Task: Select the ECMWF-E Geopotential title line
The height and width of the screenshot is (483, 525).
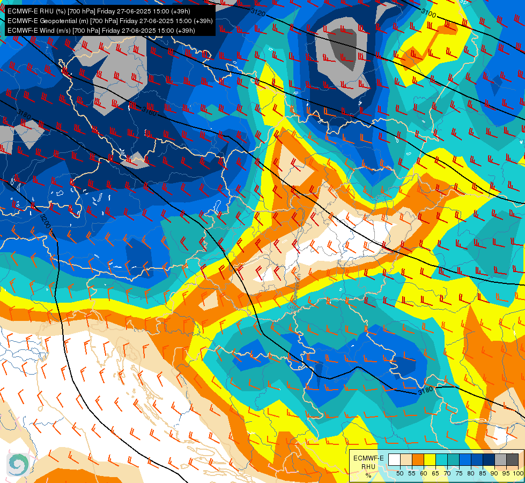Action: click(110, 21)
